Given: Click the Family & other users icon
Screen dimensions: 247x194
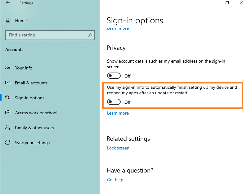Looking at the screenshot, I should point(8,128).
